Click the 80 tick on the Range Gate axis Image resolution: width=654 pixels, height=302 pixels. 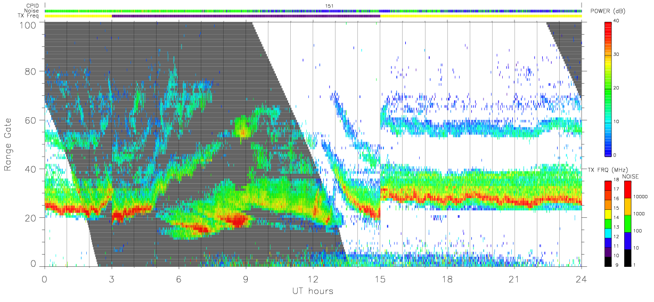(31, 71)
